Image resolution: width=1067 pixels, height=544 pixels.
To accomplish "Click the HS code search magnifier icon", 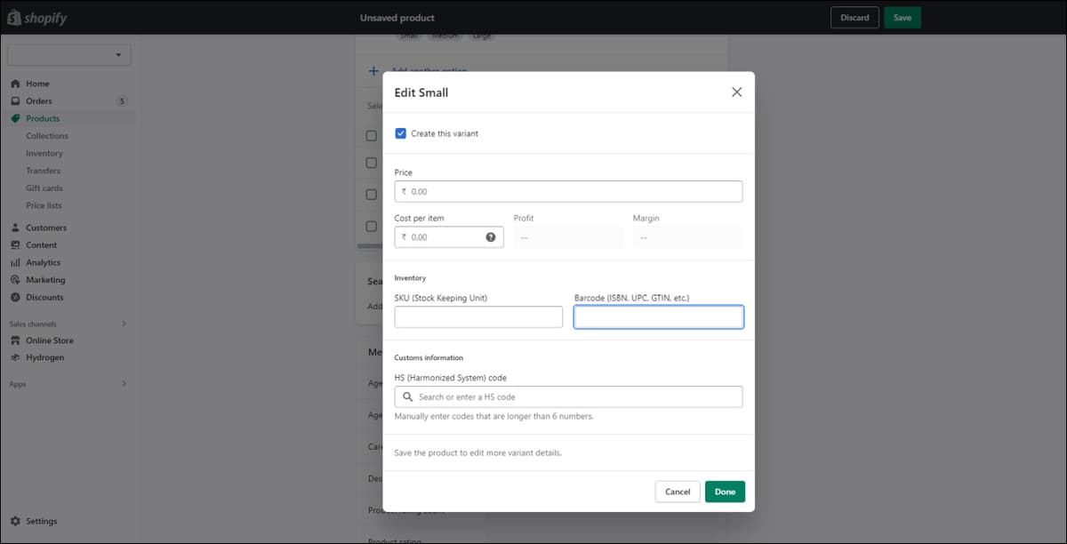I will [x=408, y=396].
